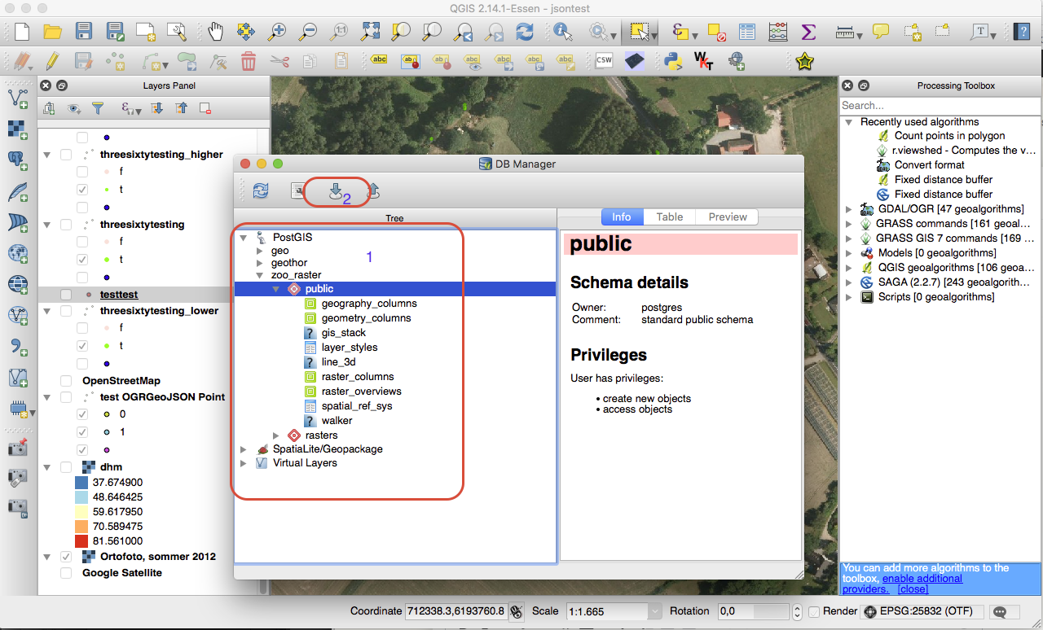
Task: Click the yellow star plugin icon
Action: coord(804,61)
